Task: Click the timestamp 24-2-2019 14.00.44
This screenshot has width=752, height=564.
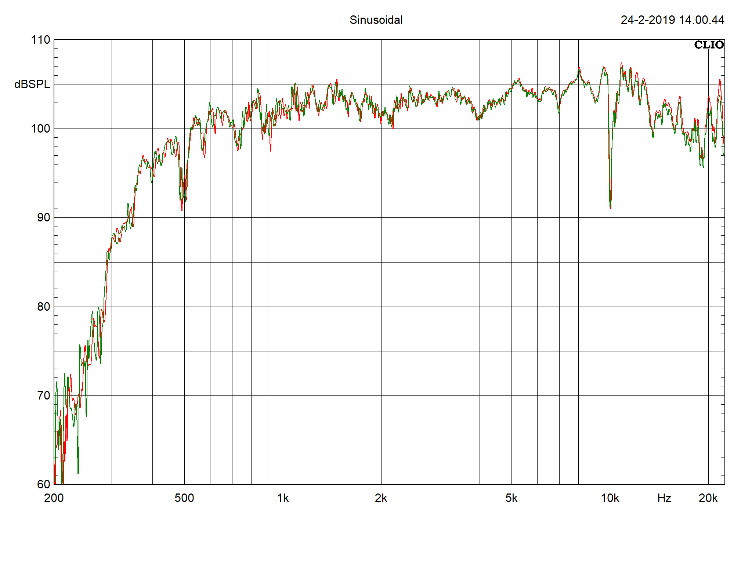Action: click(x=672, y=20)
